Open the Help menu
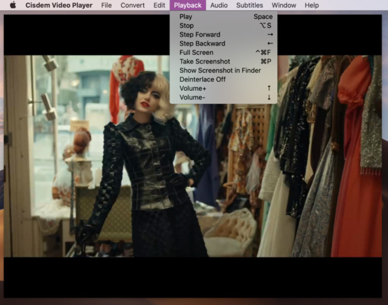The height and width of the screenshot is (305, 388). point(311,5)
